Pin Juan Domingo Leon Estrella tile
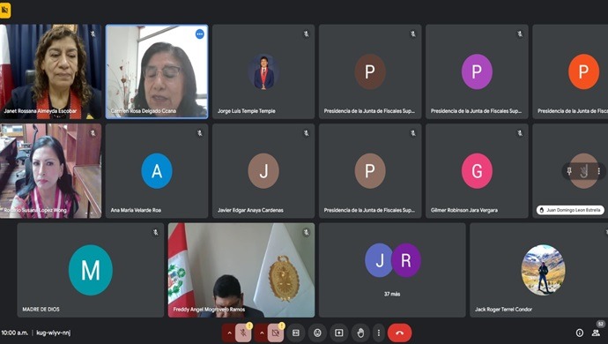The height and width of the screenshot is (344, 608). coord(569,171)
